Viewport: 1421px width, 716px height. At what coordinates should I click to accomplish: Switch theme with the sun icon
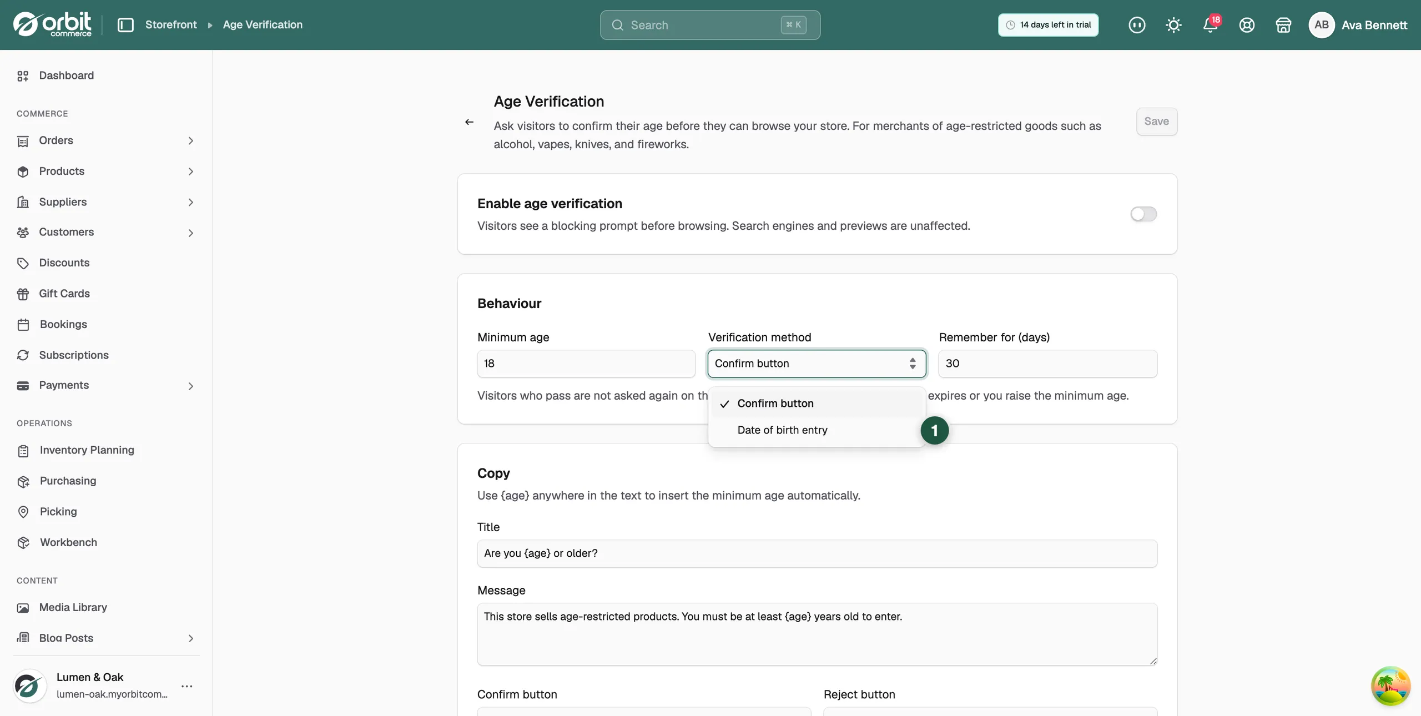tap(1173, 25)
